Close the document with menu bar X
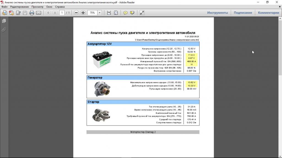 point(280,7)
